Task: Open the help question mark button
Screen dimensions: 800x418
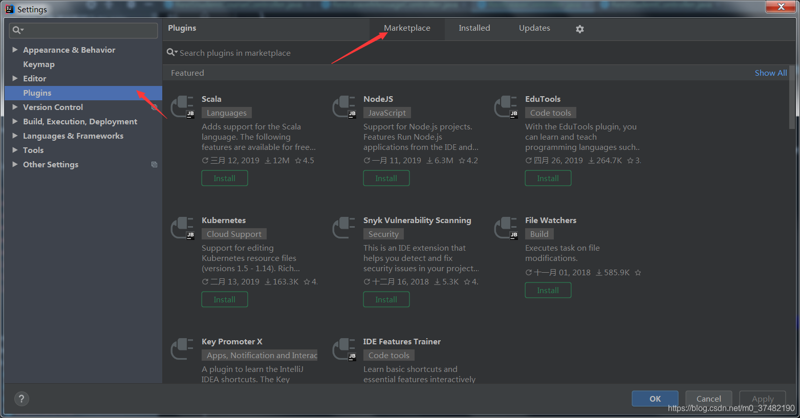Action: (x=21, y=399)
